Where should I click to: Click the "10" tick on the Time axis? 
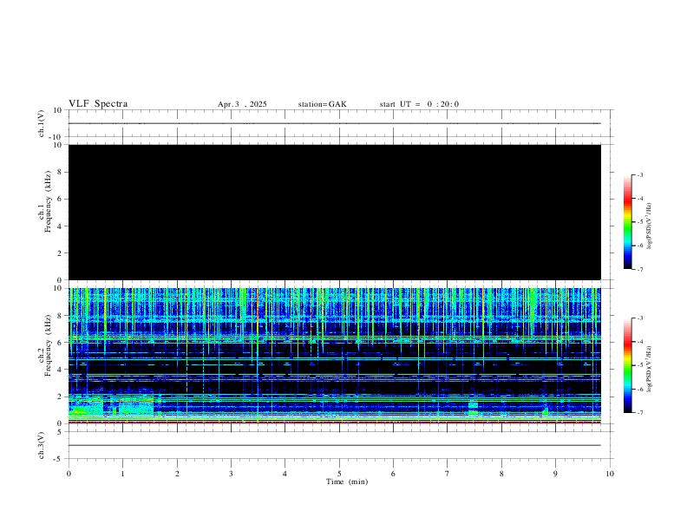tap(610, 474)
